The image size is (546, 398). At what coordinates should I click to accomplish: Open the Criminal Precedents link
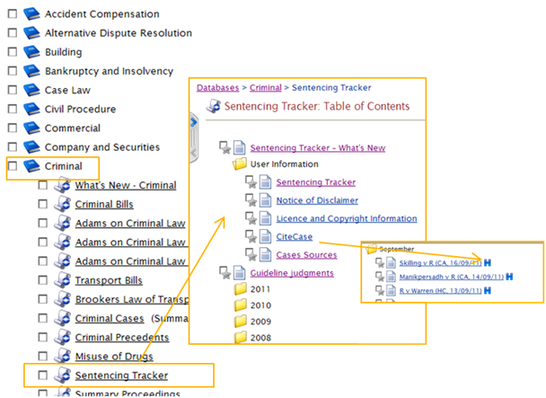[x=122, y=338]
